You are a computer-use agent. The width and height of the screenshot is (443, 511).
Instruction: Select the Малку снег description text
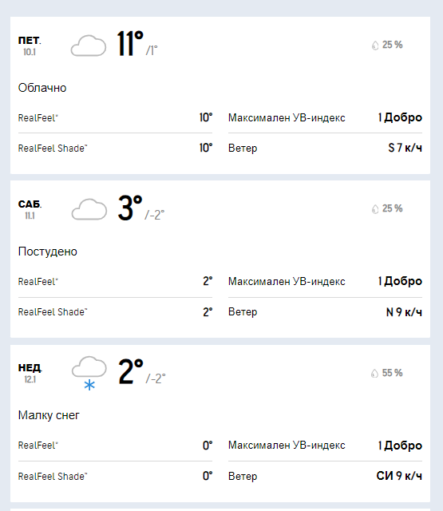49,415
